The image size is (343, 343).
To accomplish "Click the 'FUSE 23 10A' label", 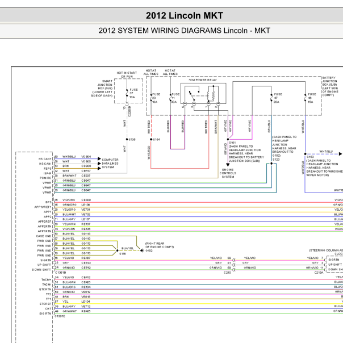I will click(156, 98).
